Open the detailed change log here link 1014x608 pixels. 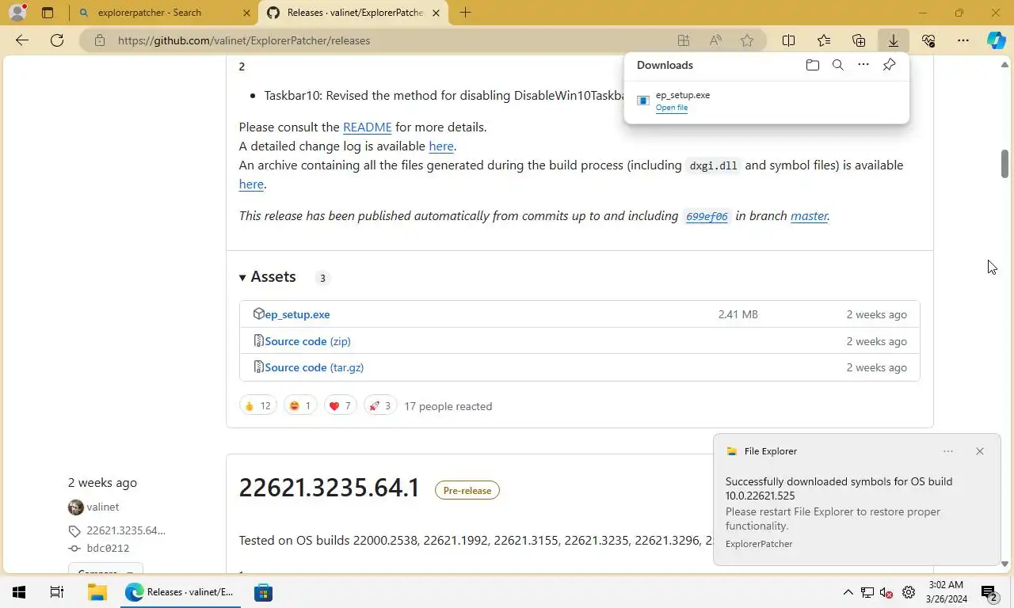(441, 146)
